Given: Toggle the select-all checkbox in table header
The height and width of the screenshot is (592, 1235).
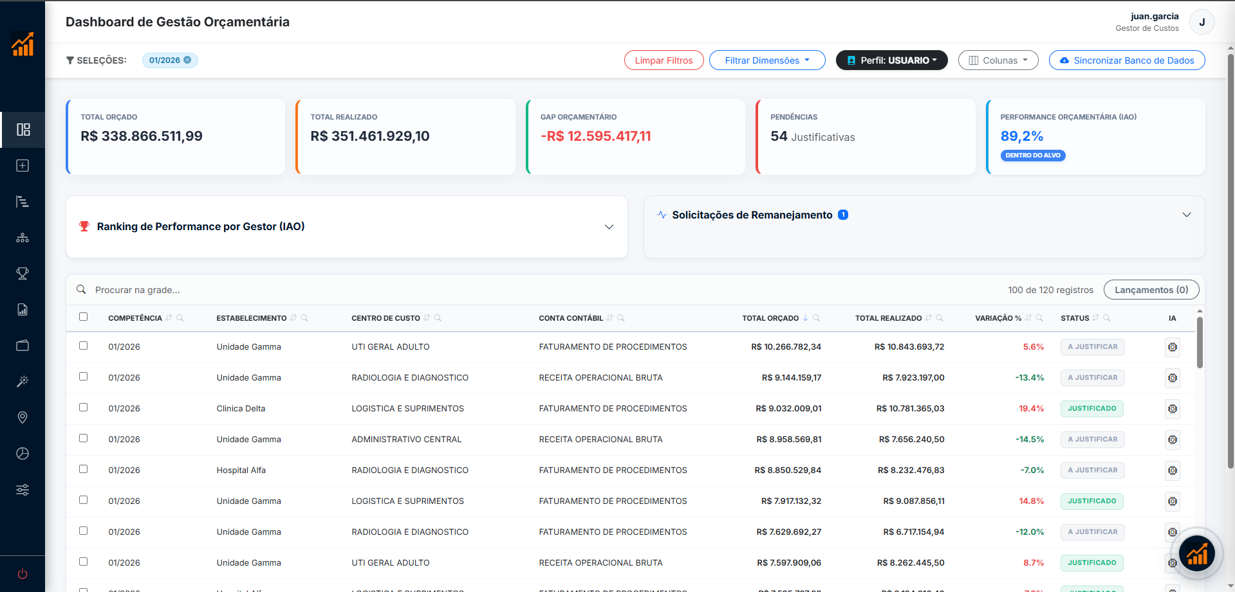Looking at the screenshot, I should pyautogui.click(x=83, y=317).
